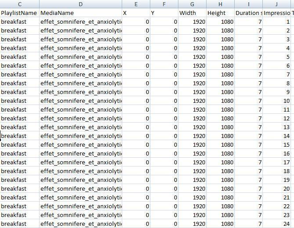Click the Y header cell

point(164,13)
